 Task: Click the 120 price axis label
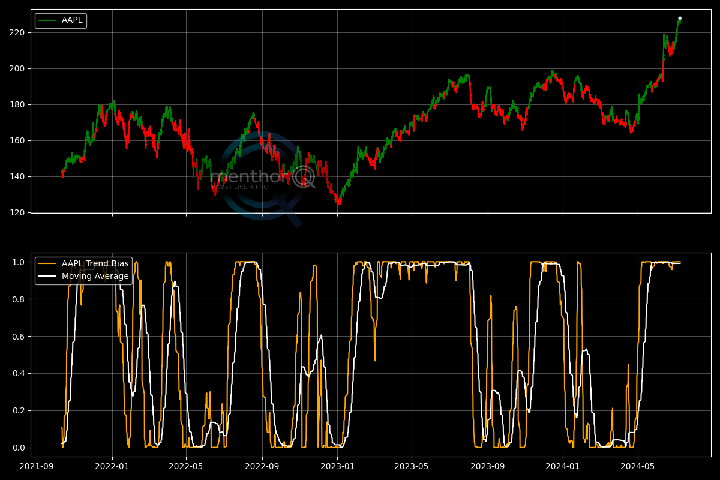(x=17, y=213)
